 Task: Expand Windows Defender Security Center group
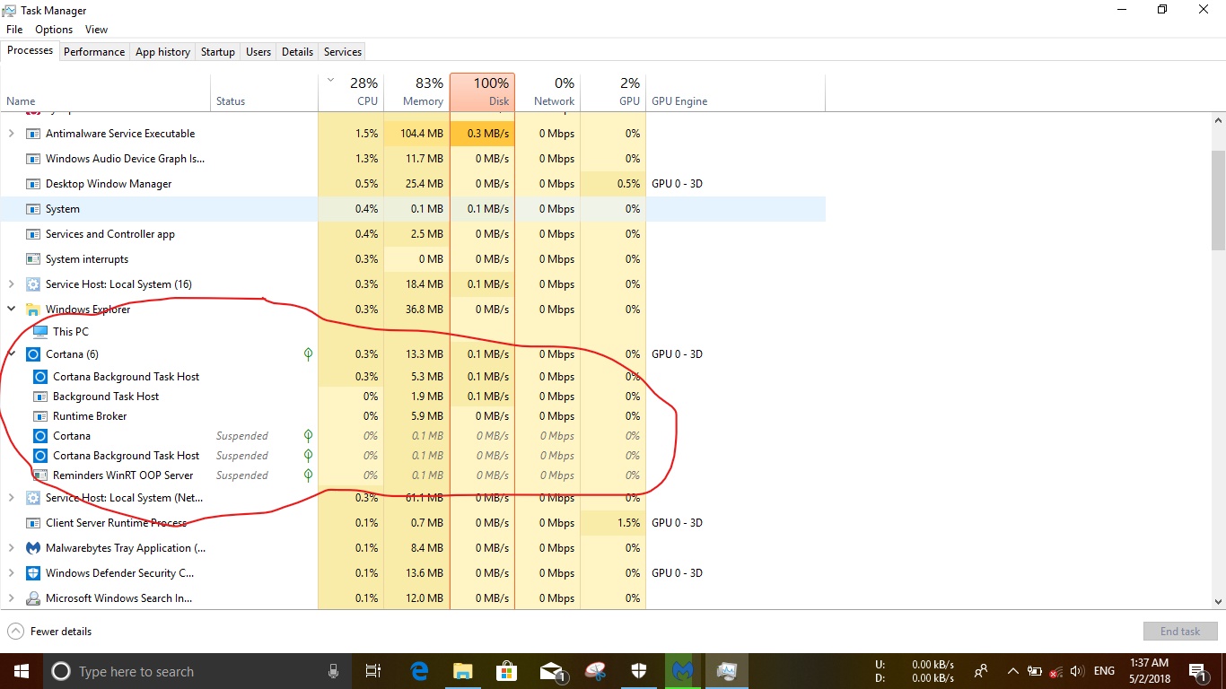(x=12, y=573)
